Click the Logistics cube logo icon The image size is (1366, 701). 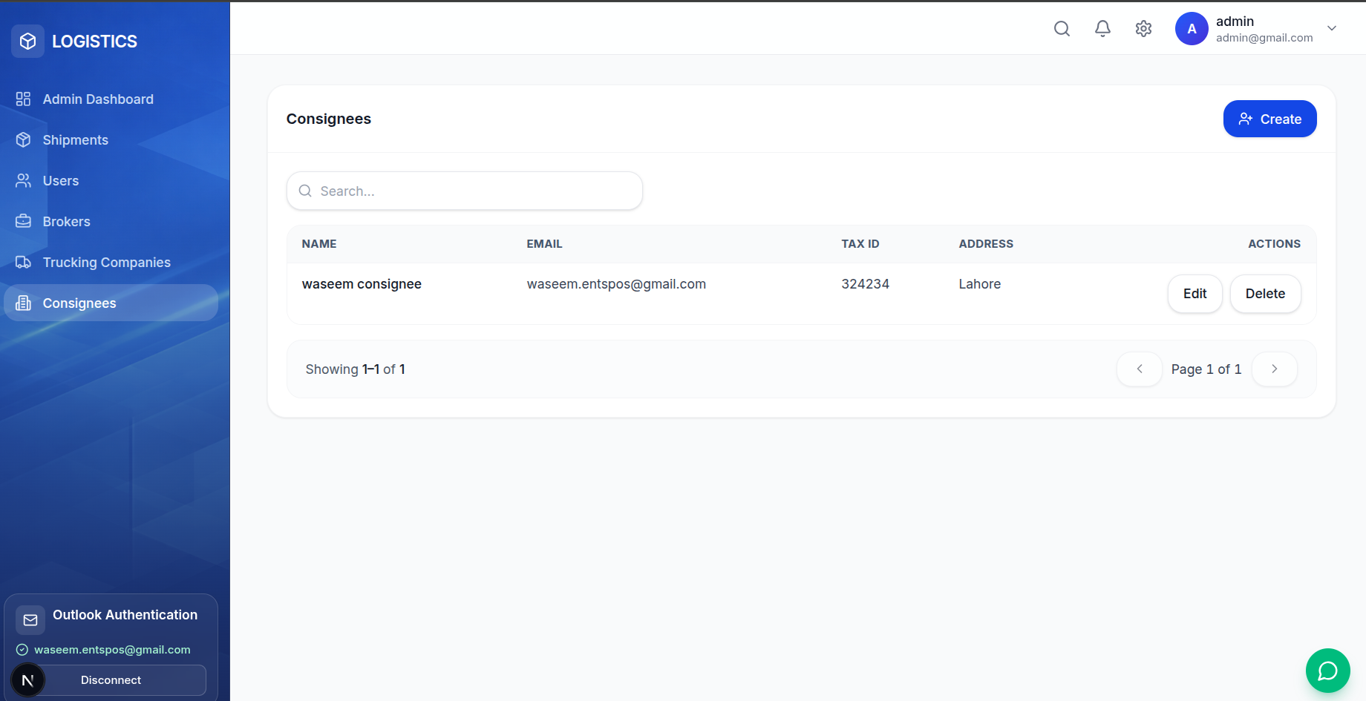coord(27,42)
